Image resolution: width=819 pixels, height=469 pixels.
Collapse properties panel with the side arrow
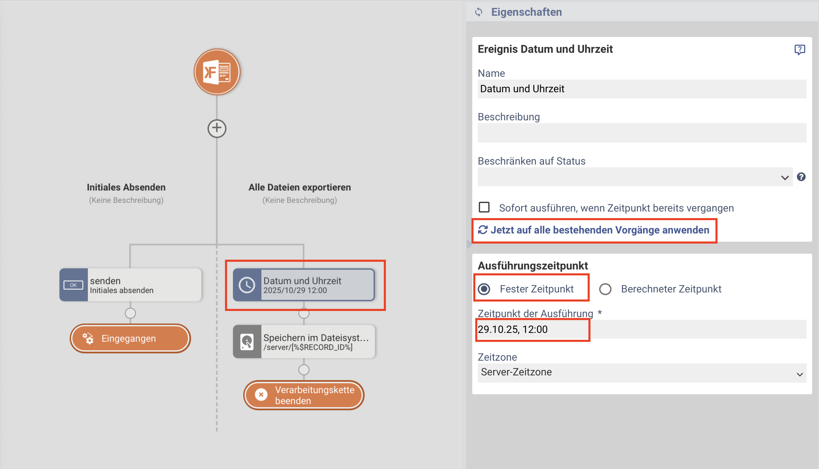tap(469, 244)
